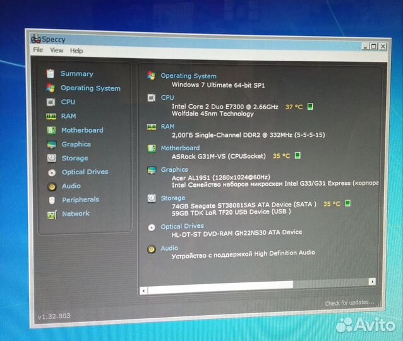Click Optical Drives disc icon in summary panel
Screen dimensions: 403x341
pyautogui.click(x=152, y=227)
